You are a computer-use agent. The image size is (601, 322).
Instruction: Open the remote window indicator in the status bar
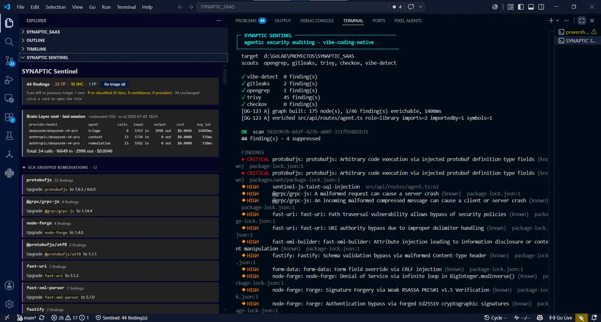tap(7, 317)
